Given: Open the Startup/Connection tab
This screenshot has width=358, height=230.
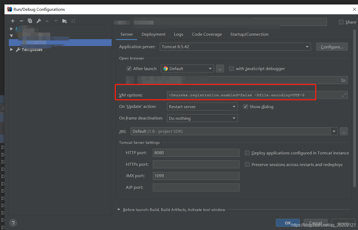Looking at the screenshot, I should [249, 34].
